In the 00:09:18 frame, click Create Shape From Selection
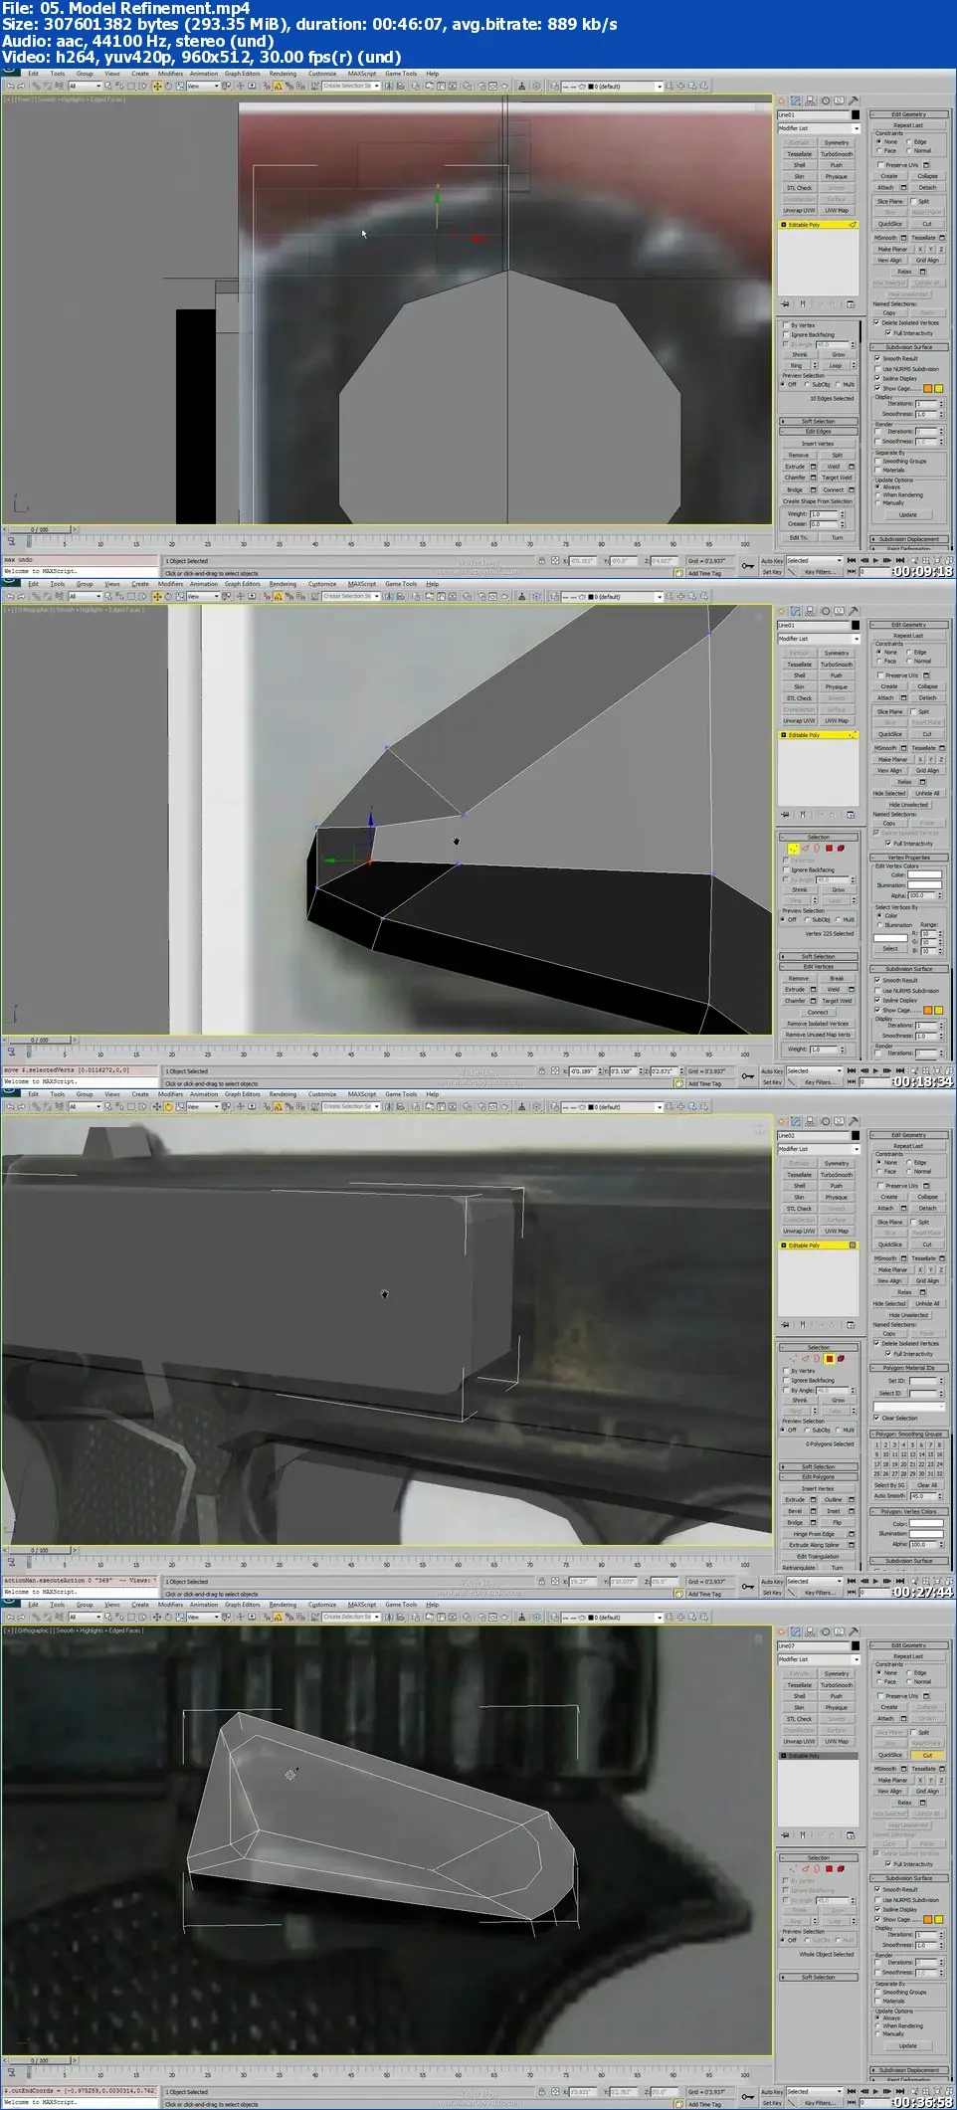 pyautogui.click(x=818, y=501)
